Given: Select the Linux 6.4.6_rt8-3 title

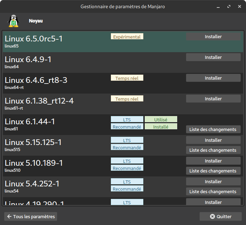Looking at the screenshot, I should pyautogui.click(x=36, y=80).
